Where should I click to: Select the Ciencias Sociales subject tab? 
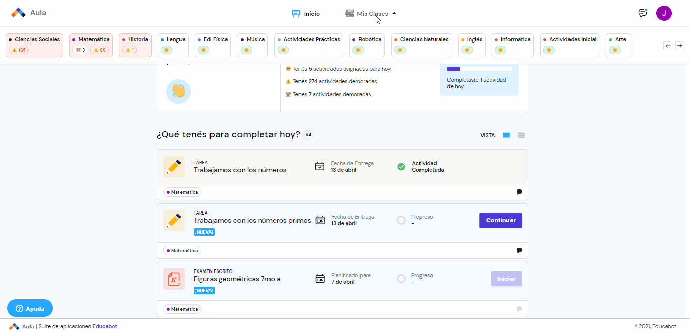(x=35, y=45)
